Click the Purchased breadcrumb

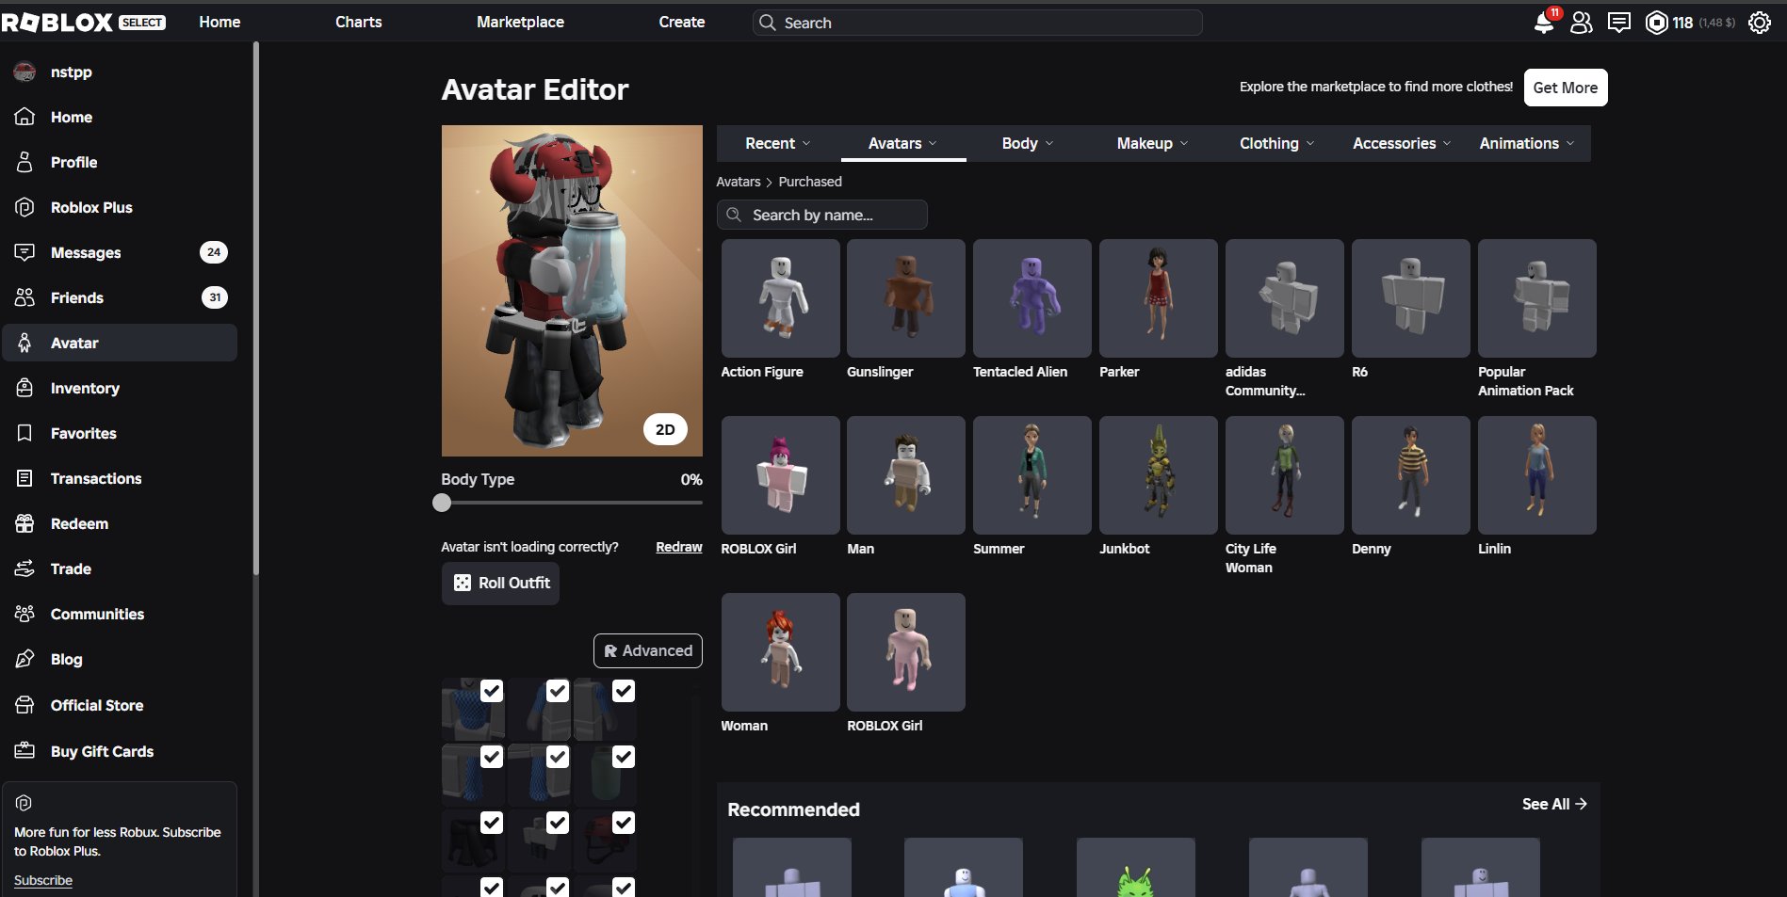point(810,182)
